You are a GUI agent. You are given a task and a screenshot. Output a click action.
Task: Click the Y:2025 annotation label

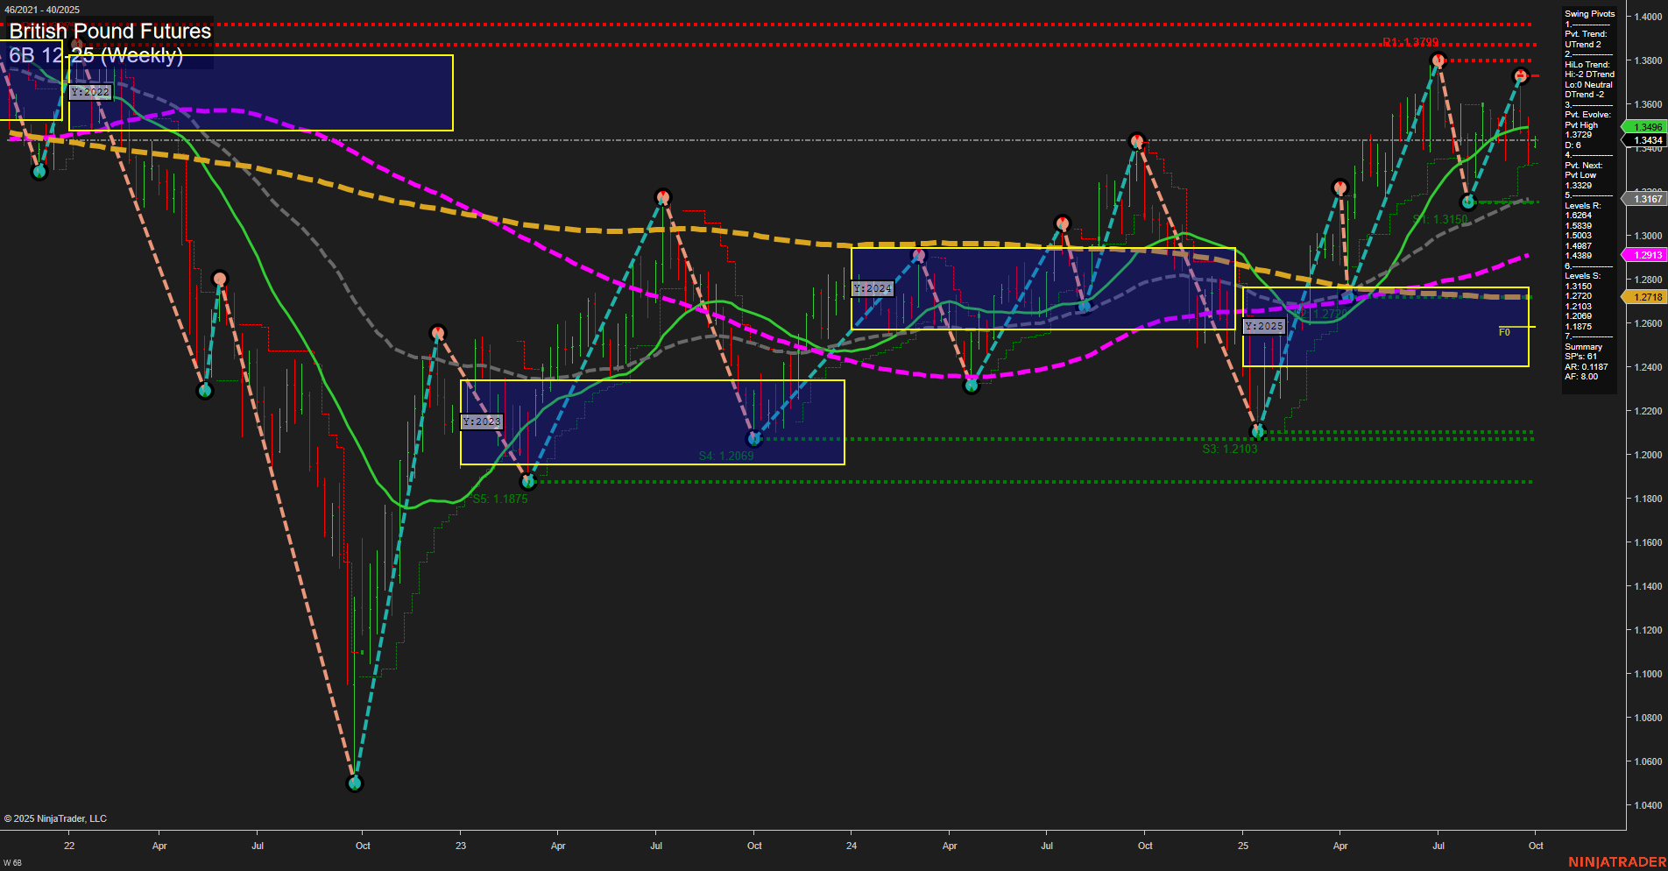1265,326
